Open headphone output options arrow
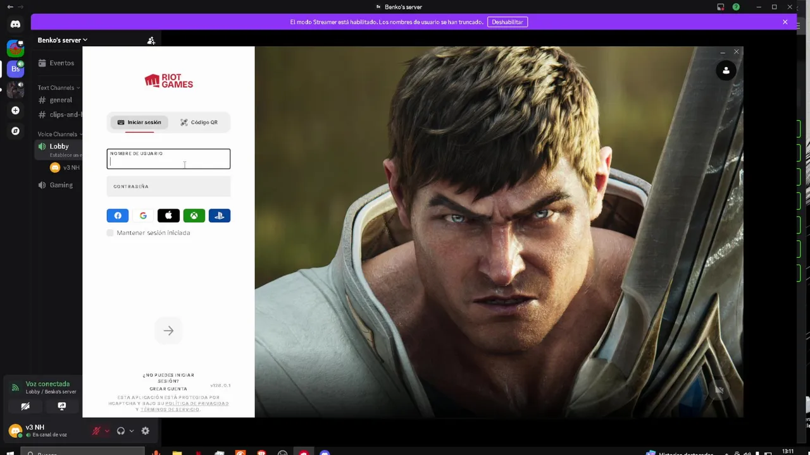The width and height of the screenshot is (810, 455). [132, 431]
